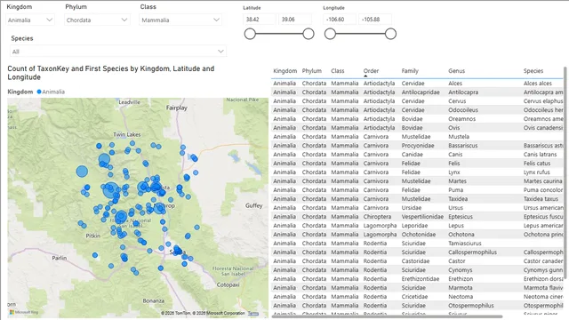Open the Class dropdown showing Mammalia
Screen dimensions: 569x320
point(180,20)
